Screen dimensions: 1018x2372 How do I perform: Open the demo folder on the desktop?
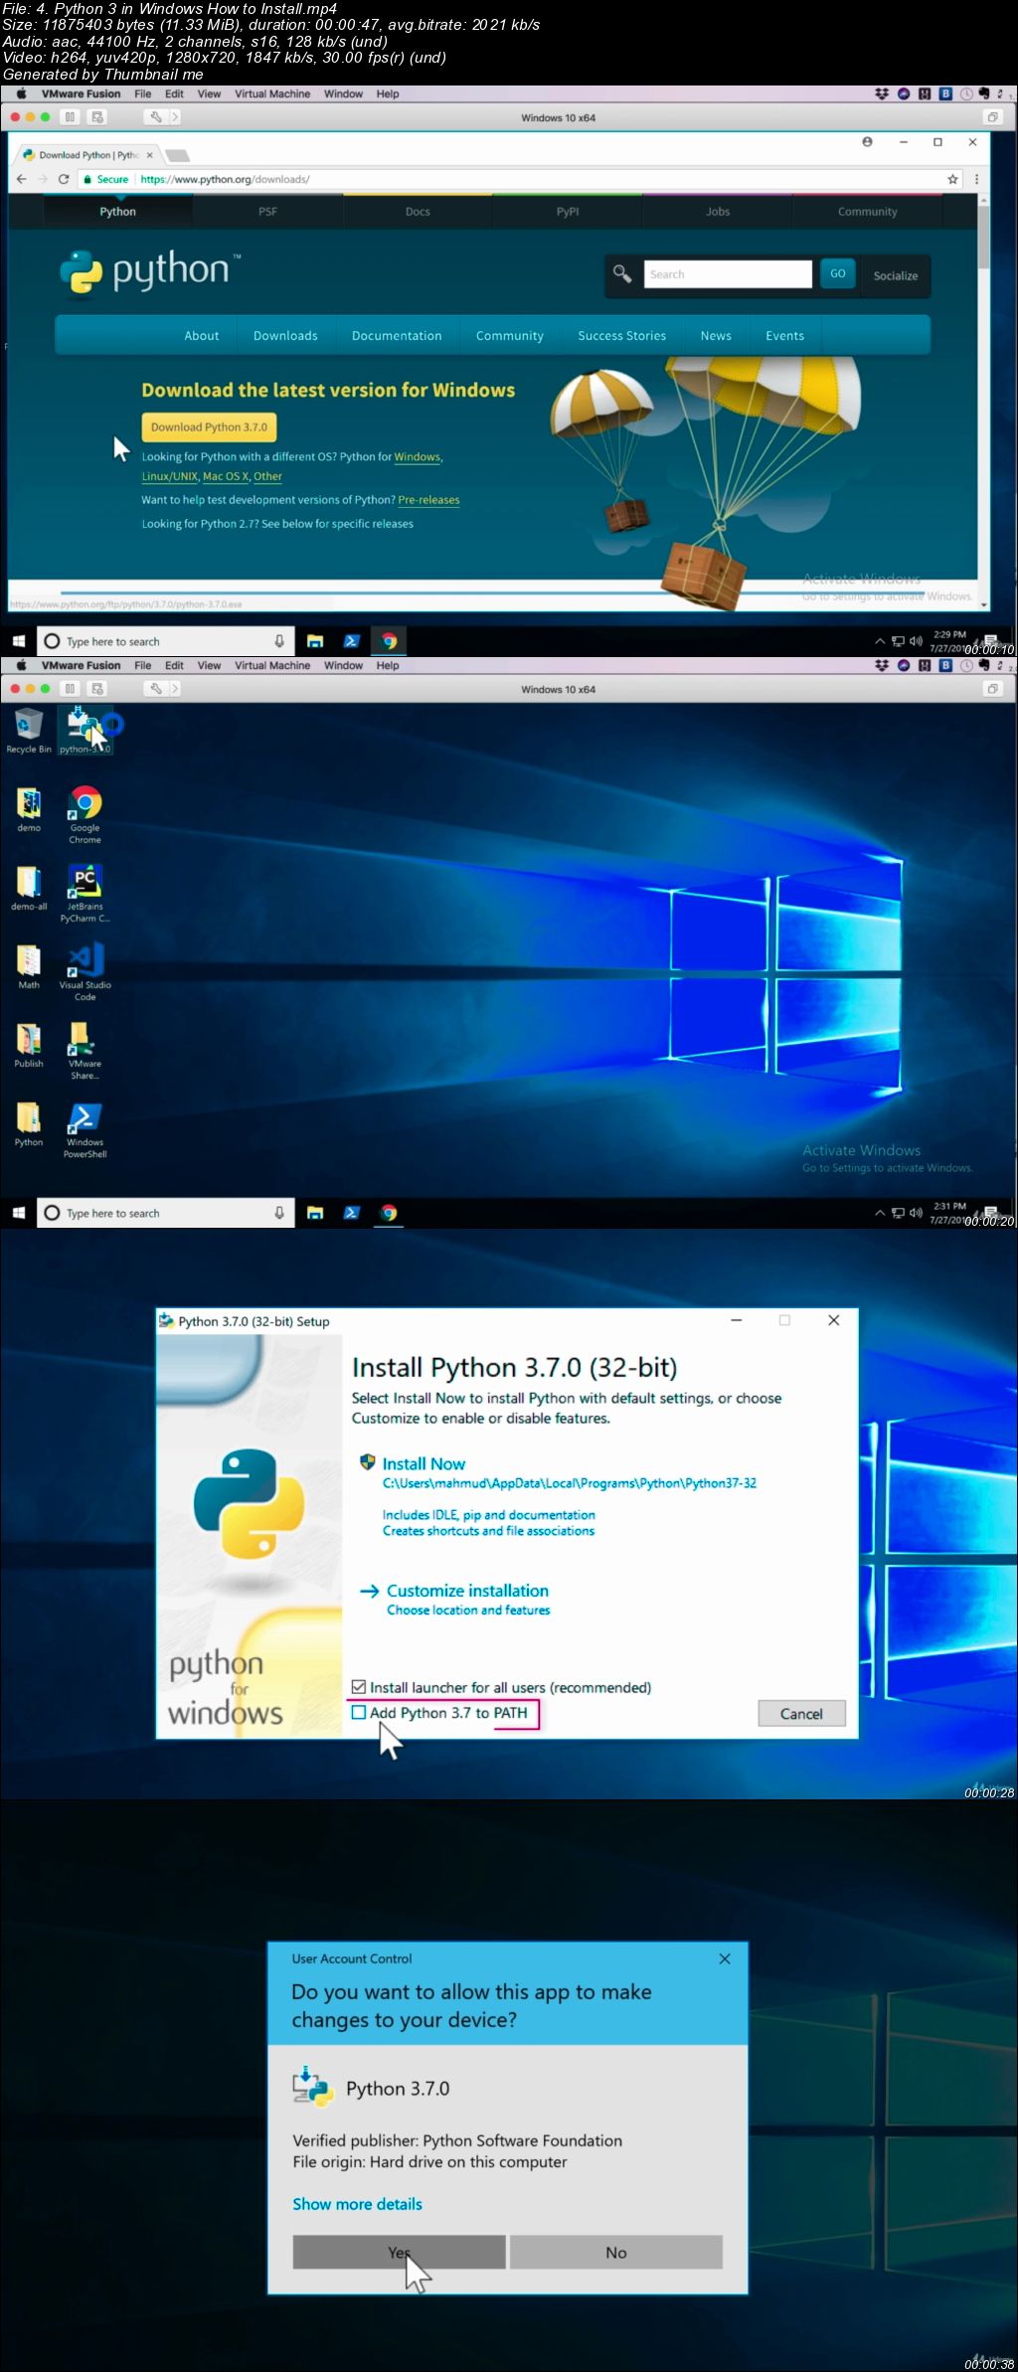(x=29, y=809)
